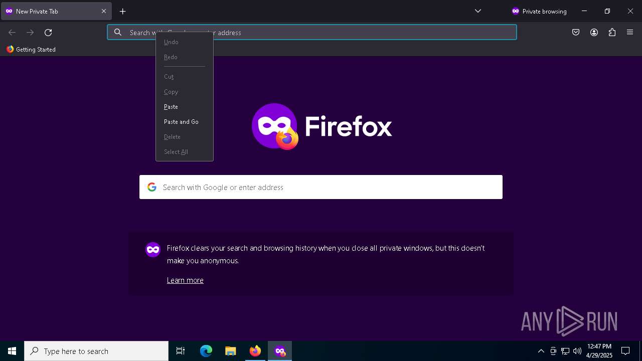The height and width of the screenshot is (361, 642).
Task: Show hidden system tray icons
Action: pos(541,351)
